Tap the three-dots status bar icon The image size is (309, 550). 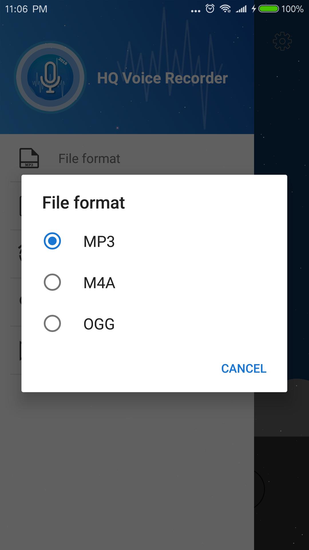point(196,11)
